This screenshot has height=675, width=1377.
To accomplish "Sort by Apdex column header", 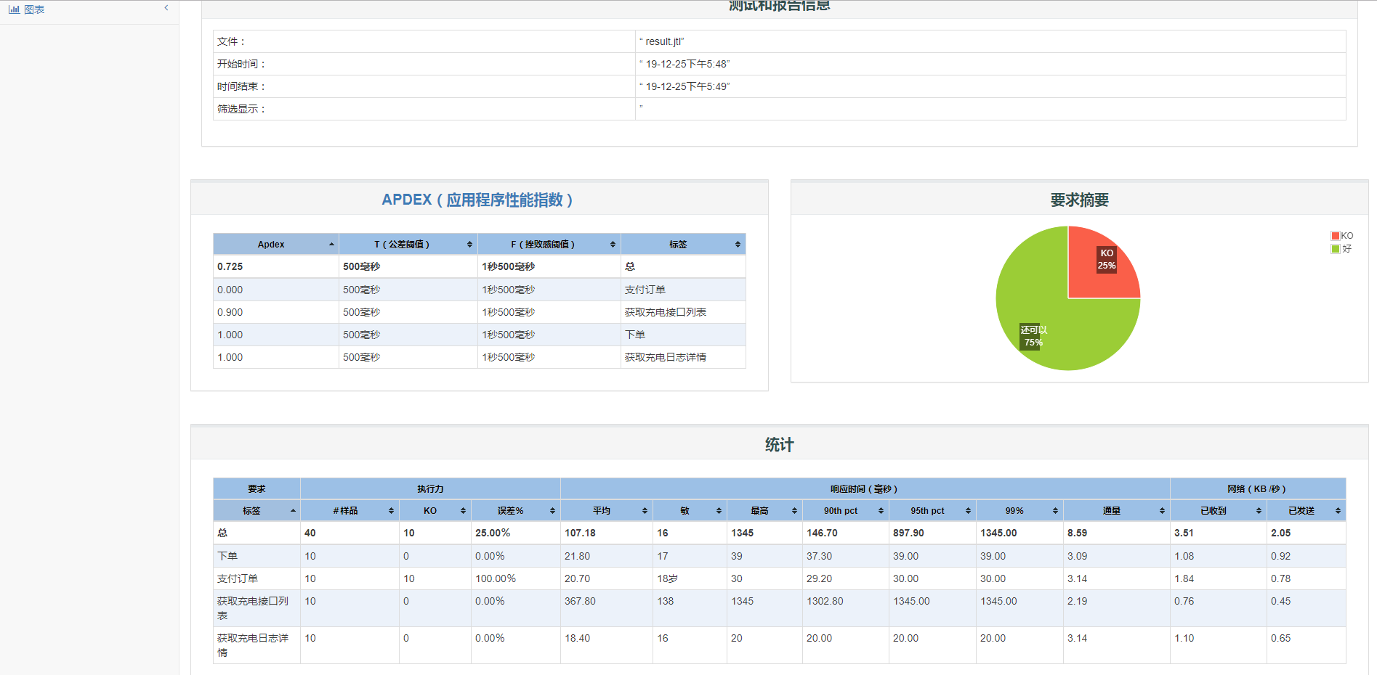I will tap(276, 244).
